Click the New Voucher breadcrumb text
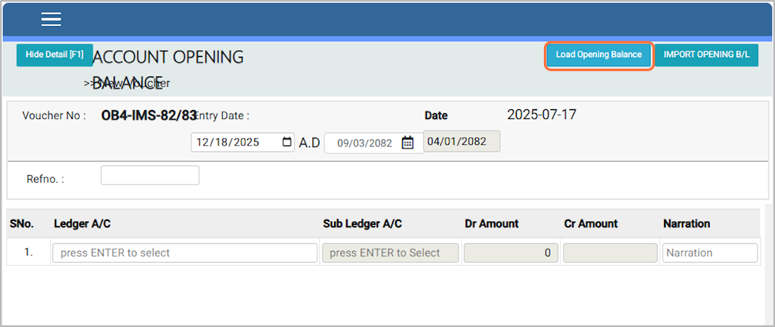 pyautogui.click(x=127, y=83)
